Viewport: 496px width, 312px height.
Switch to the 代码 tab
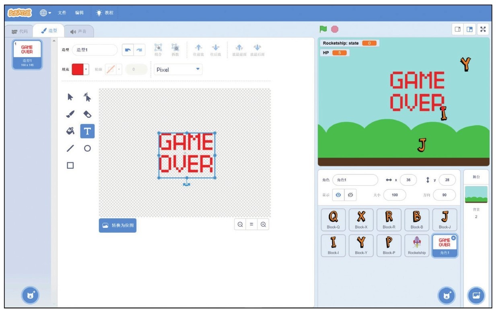pos(20,31)
